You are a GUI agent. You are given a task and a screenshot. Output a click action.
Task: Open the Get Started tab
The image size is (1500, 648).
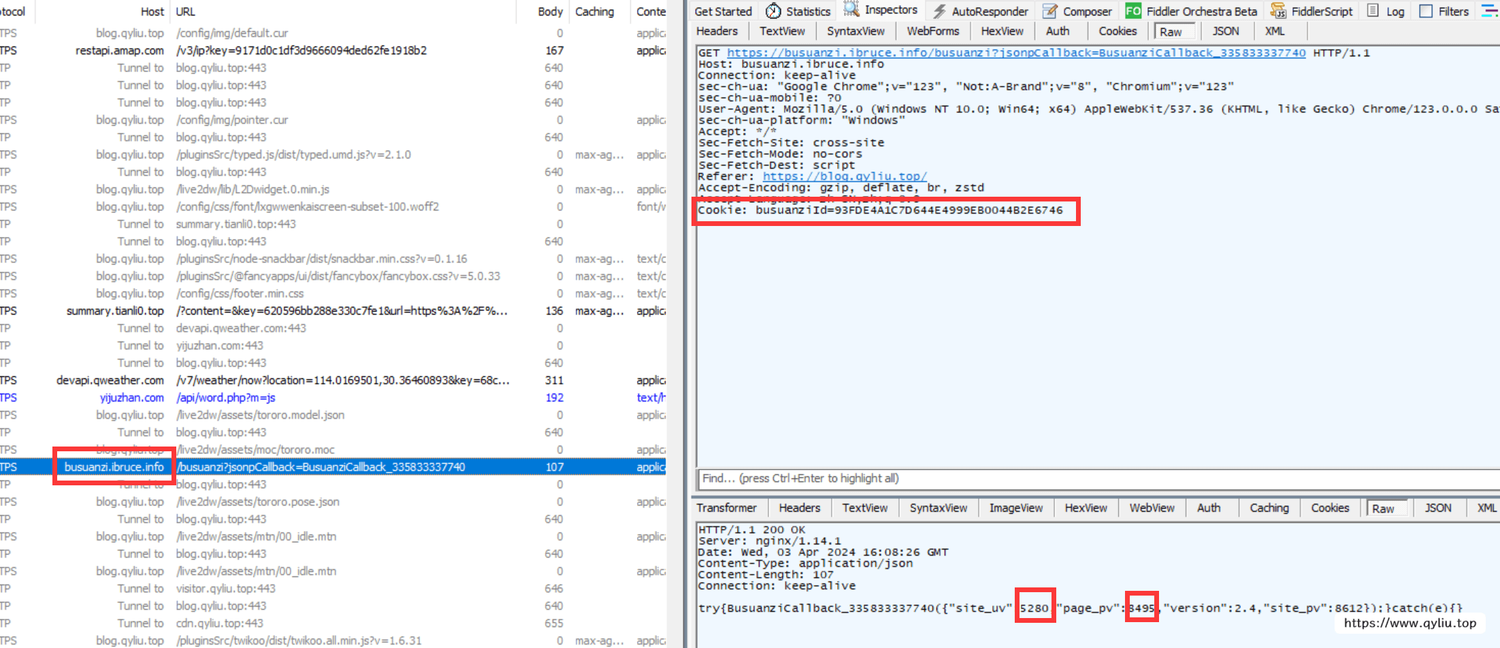pyautogui.click(x=723, y=11)
